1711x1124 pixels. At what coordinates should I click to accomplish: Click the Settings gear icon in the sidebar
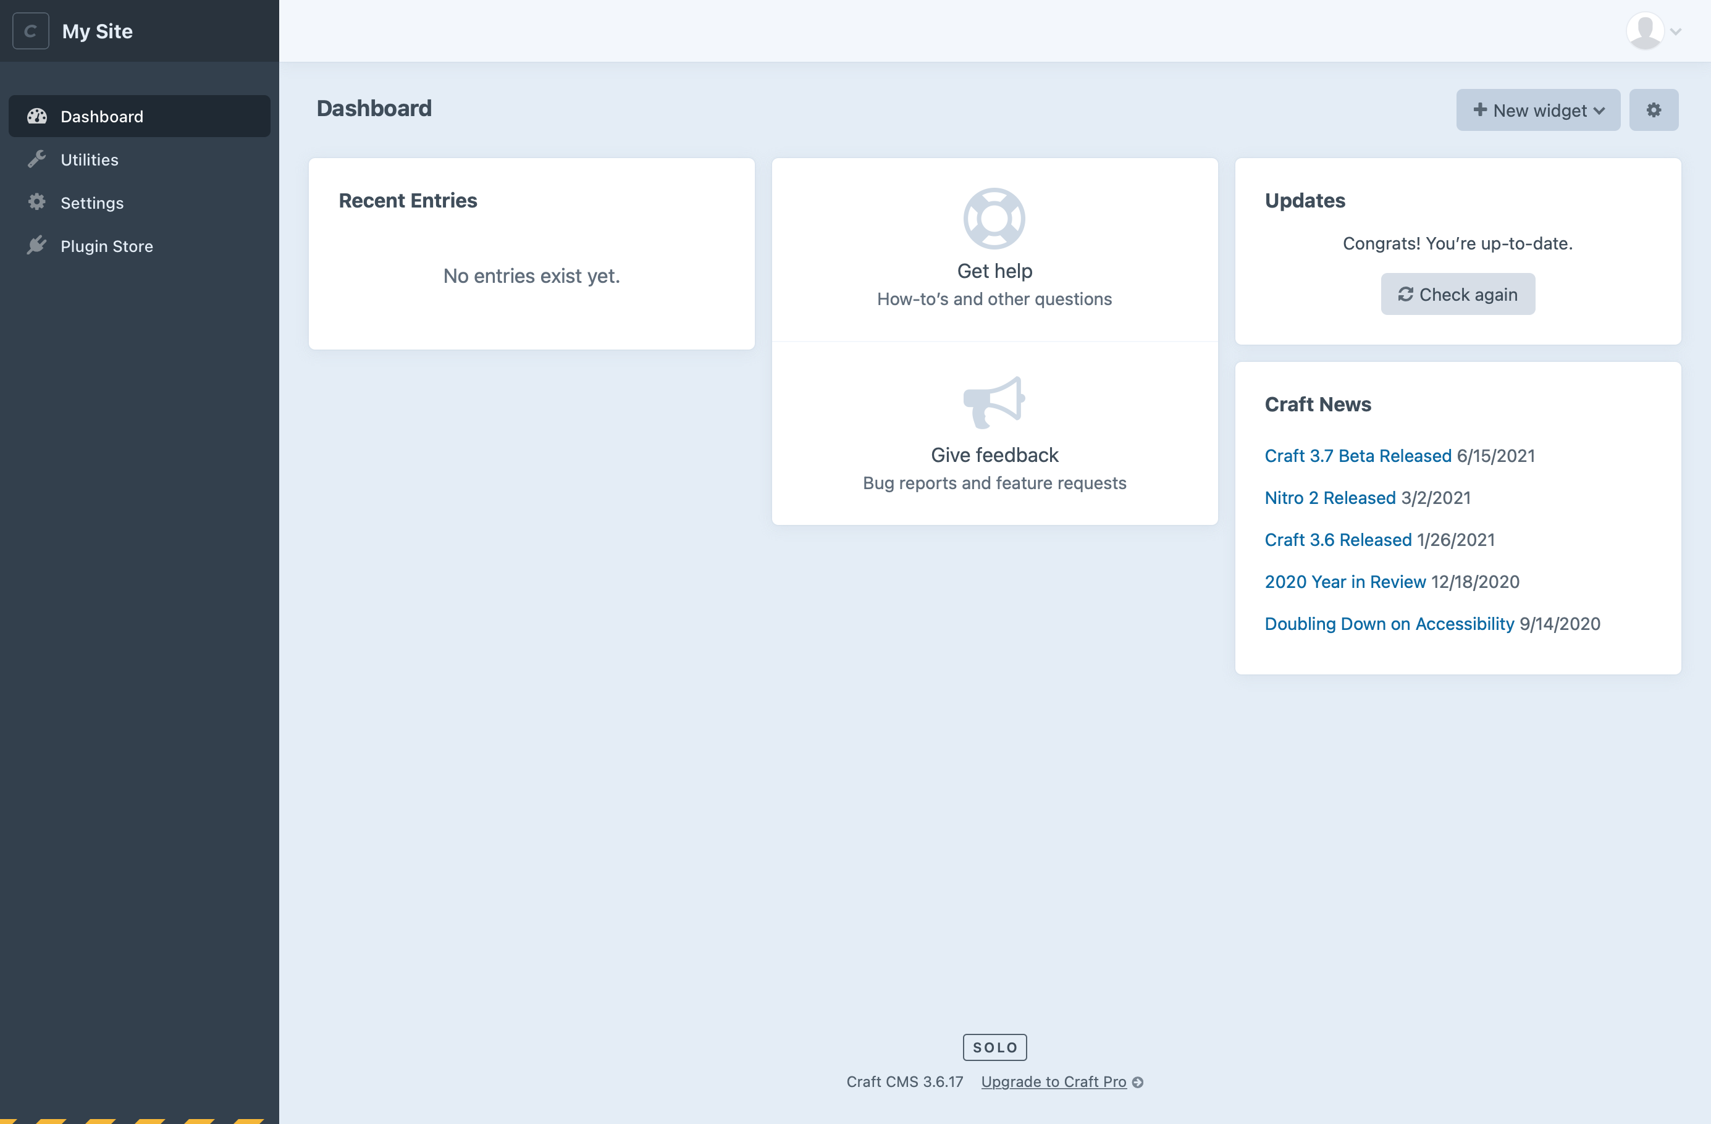[36, 203]
